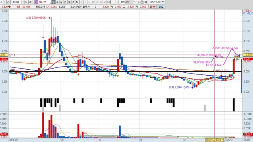Click the 3,717 horizontal line label
The width and height of the screenshot is (253, 142).
tap(12, 55)
